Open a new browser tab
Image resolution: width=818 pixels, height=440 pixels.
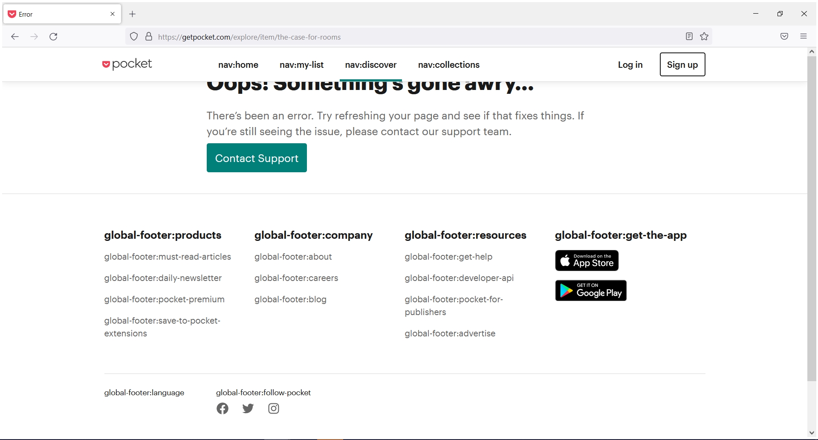point(132,14)
